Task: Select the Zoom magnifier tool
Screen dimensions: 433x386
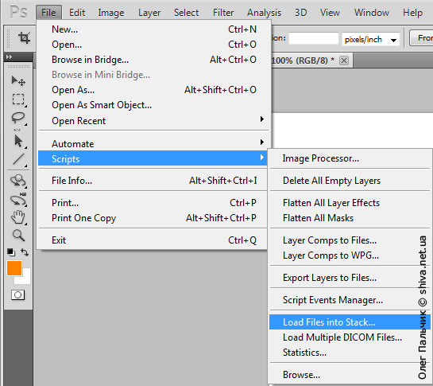Action: tap(18, 236)
